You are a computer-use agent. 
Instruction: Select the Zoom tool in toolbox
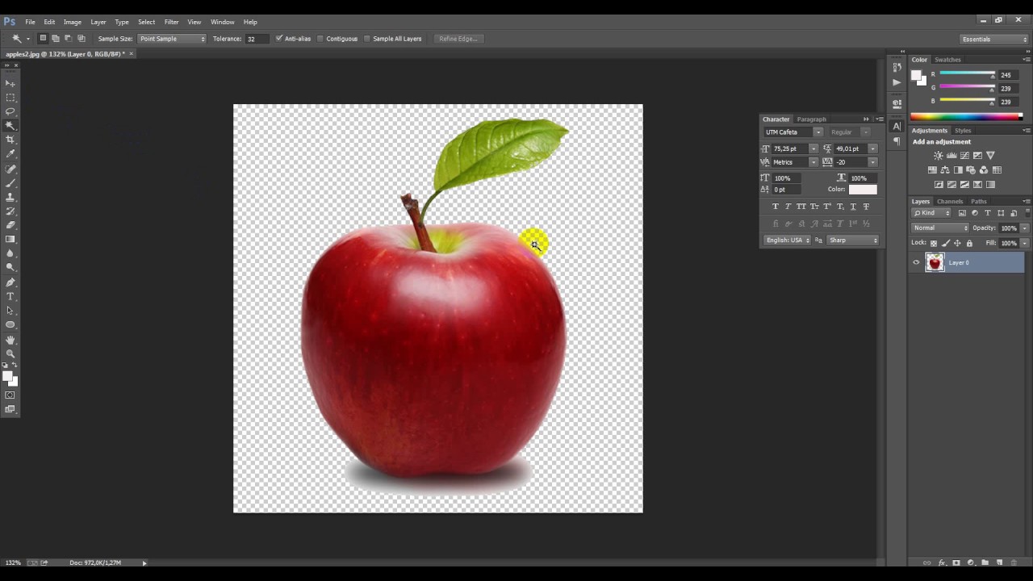coord(10,353)
